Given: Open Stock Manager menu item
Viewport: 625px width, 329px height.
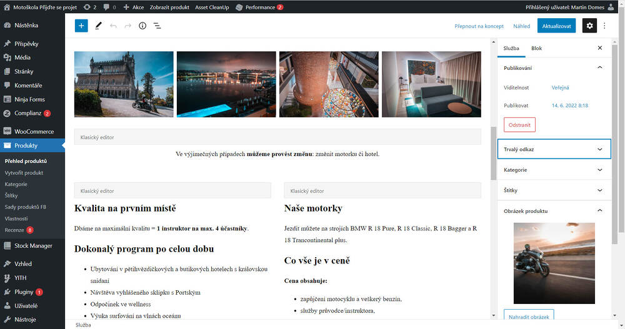Looking at the screenshot, I should [x=32, y=246].
